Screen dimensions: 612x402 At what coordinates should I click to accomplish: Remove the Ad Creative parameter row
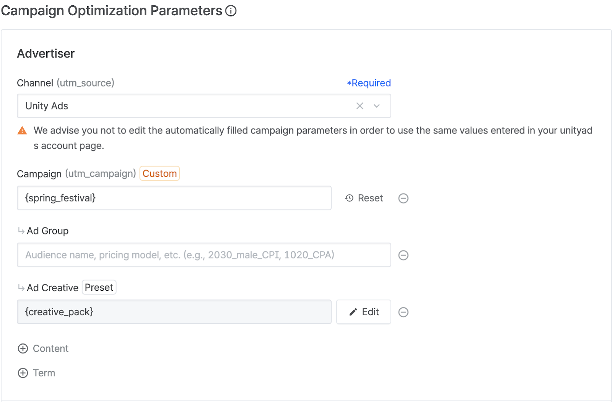point(403,312)
